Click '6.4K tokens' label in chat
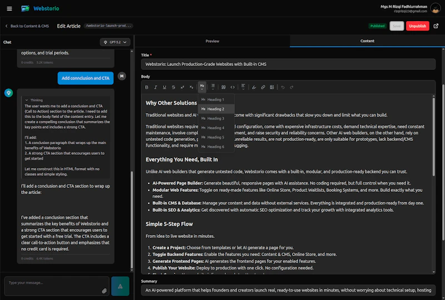Screen dimensions: 445x300 click(45, 258)
